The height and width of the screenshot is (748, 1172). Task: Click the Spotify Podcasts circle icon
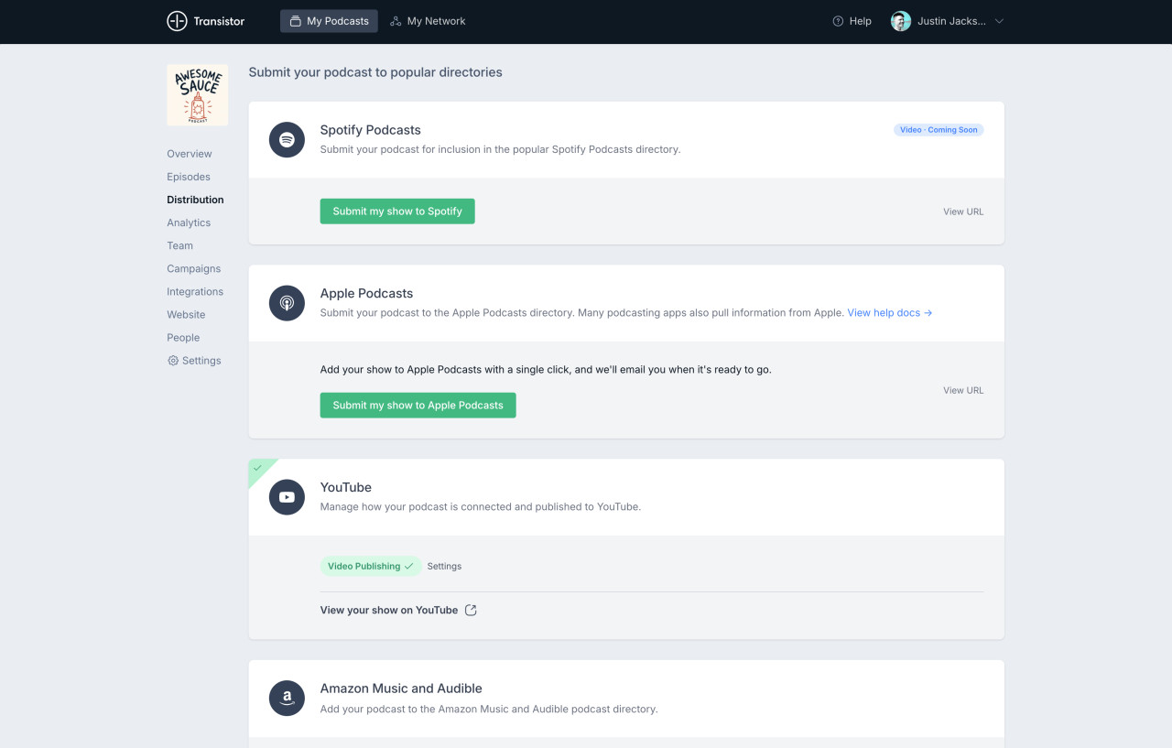pos(287,139)
